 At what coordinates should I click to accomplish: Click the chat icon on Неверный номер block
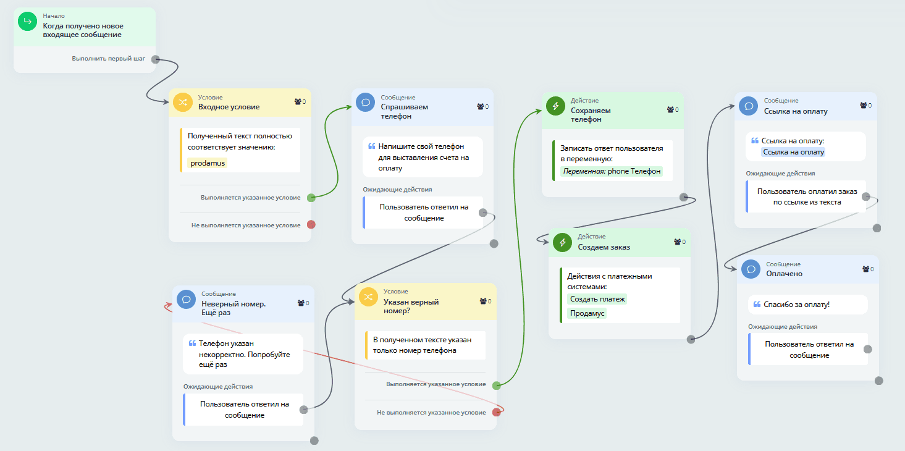(x=187, y=300)
